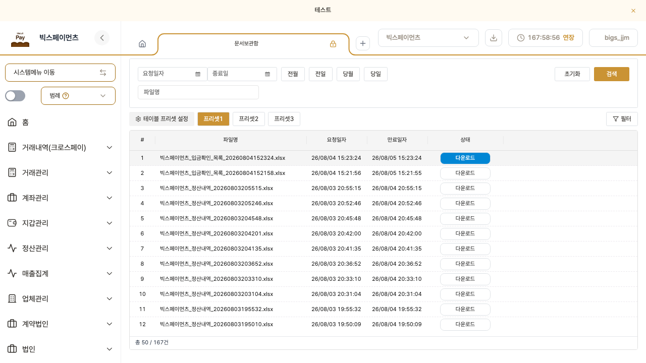Click the 초기화 button
Image resolution: width=646 pixels, height=363 pixels.
[x=572, y=74]
